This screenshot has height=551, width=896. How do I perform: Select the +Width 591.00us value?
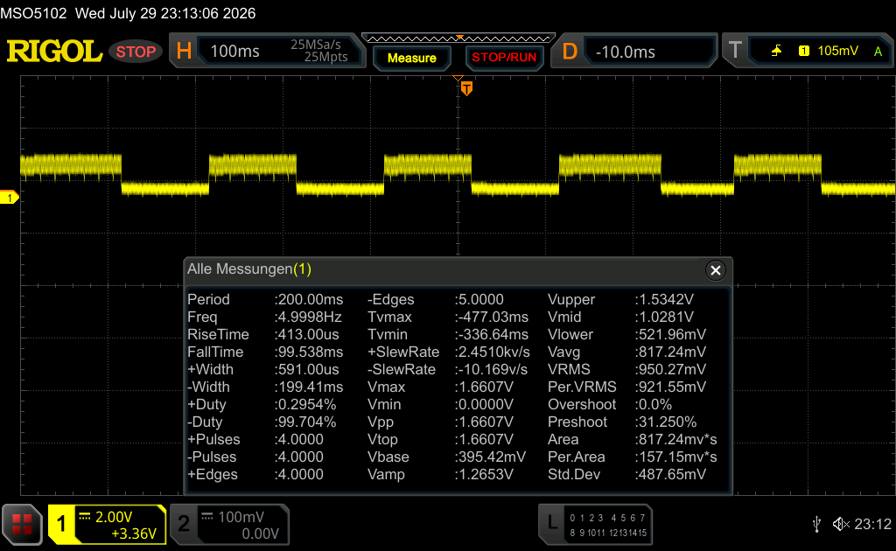[x=307, y=369]
